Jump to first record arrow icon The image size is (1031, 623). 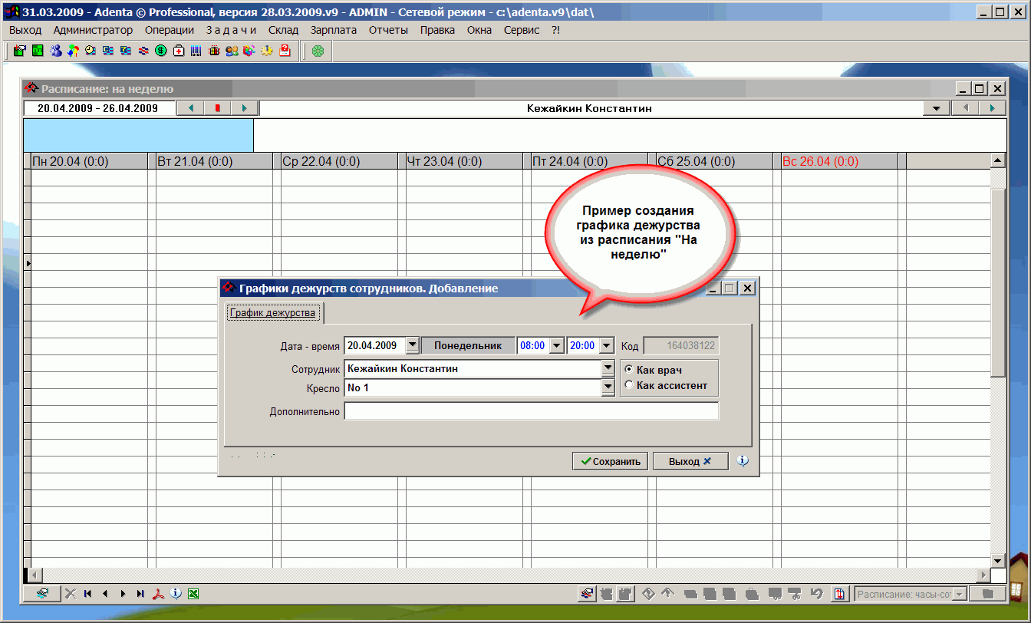88,593
